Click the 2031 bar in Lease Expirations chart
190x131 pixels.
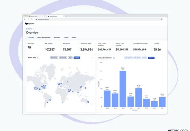155,104
